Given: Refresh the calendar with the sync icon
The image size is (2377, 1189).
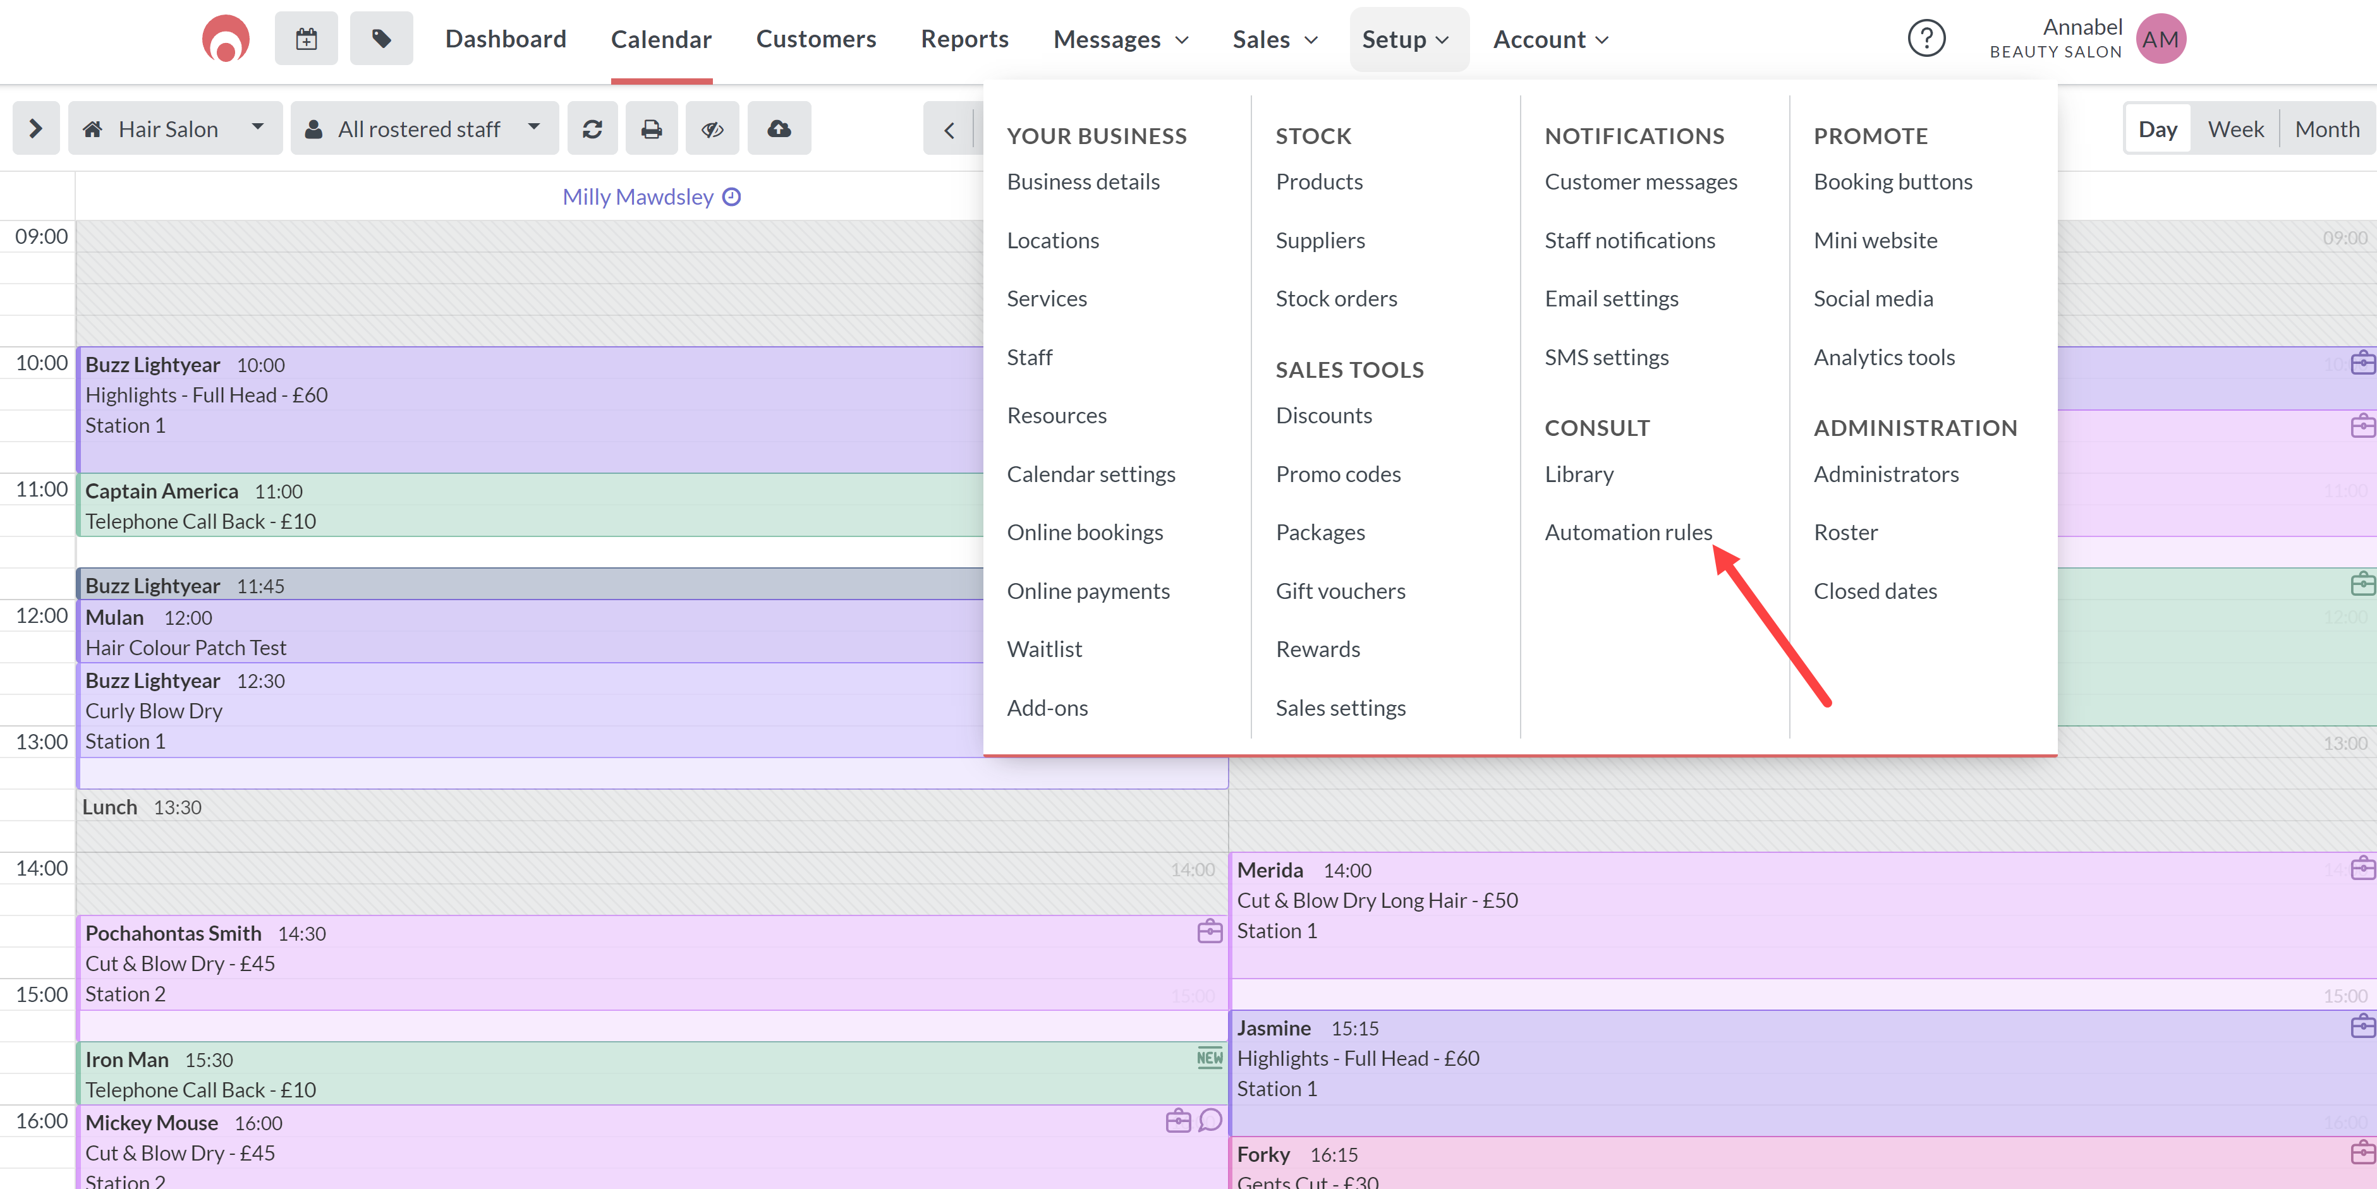Looking at the screenshot, I should point(592,128).
